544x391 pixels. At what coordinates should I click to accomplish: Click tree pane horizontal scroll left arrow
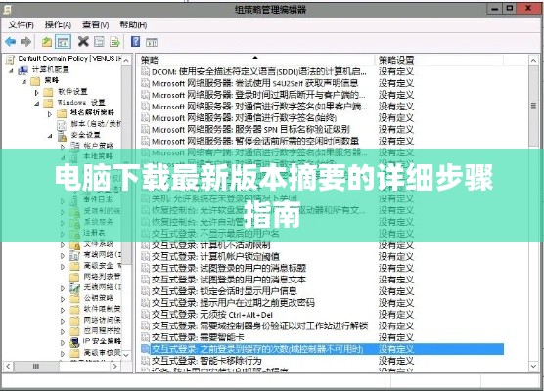point(9,366)
